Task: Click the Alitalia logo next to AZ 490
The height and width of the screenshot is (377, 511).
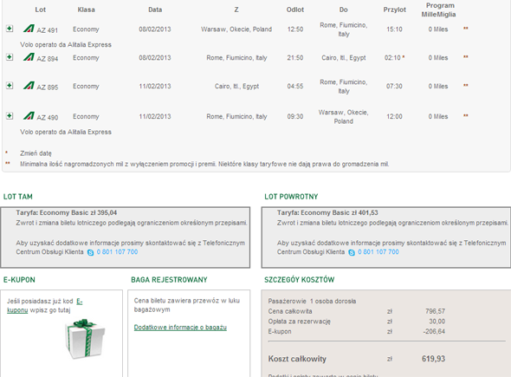Action: [29, 116]
